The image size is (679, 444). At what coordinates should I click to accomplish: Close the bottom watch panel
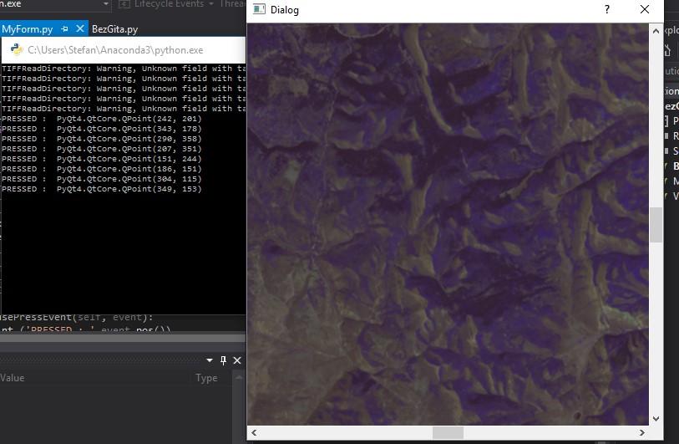point(237,360)
